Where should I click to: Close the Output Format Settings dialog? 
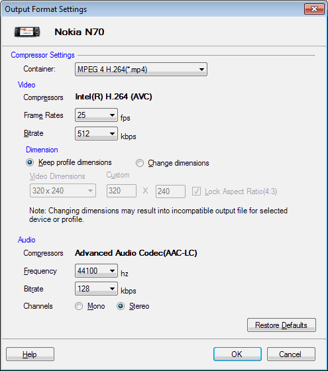pos(314,9)
